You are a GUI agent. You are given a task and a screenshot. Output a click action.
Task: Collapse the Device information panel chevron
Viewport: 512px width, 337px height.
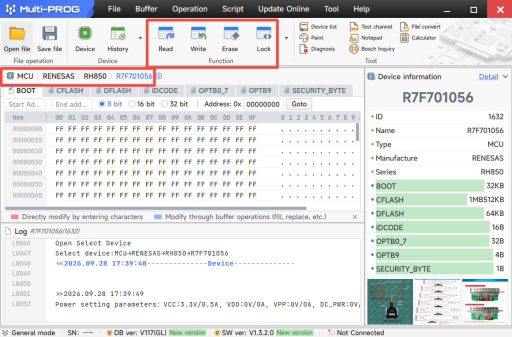(x=505, y=76)
